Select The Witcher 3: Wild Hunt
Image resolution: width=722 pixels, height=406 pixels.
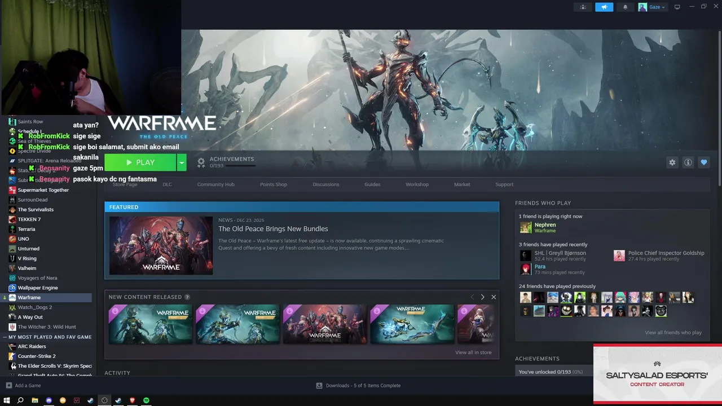click(47, 327)
